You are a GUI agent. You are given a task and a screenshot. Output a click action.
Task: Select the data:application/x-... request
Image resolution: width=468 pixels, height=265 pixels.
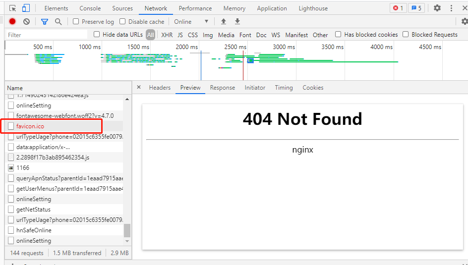64,147
